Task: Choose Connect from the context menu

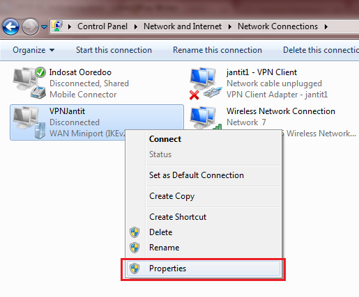Action: point(165,139)
